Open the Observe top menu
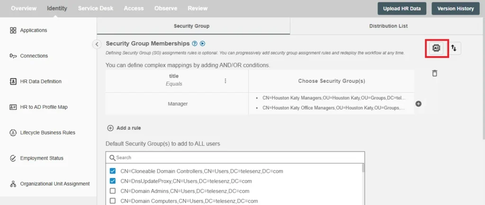The image size is (485, 205). [166, 9]
